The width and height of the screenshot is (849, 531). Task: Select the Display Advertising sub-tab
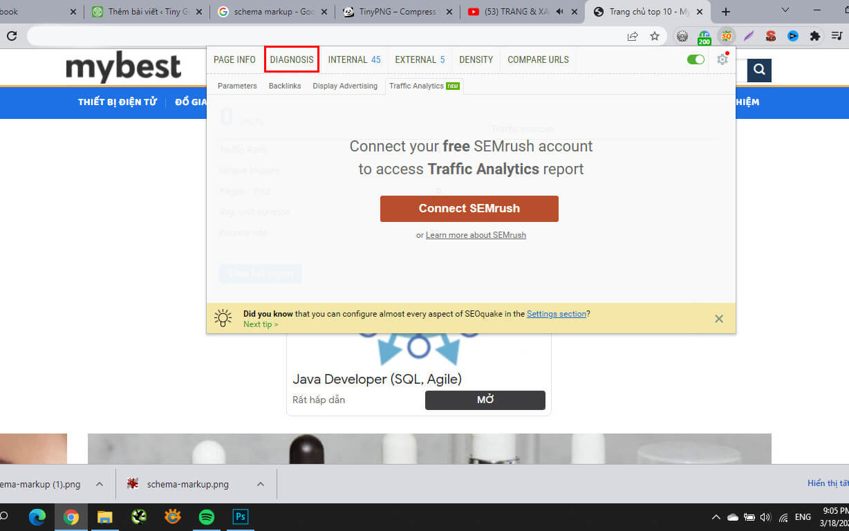click(x=345, y=86)
